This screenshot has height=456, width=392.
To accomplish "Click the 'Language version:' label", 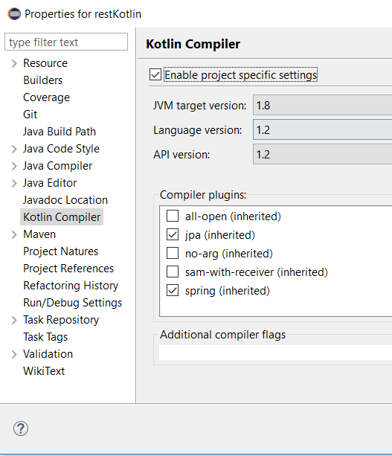I will (x=197, y=130).
